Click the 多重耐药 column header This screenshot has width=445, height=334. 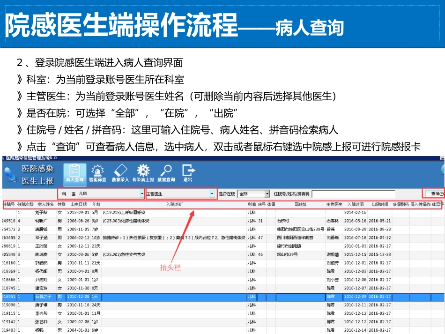coord(400,204)
